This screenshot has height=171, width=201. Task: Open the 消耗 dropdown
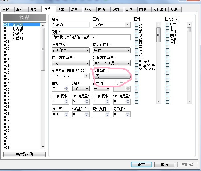coord(81,89)
